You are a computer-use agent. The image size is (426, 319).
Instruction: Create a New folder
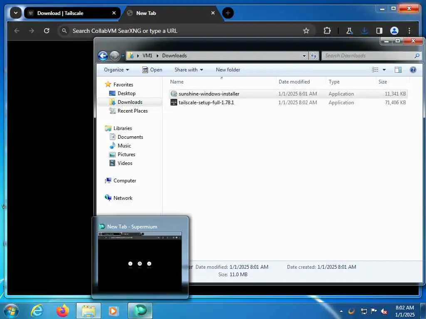(228, 70)
